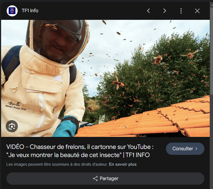This screenshot has width=213, height=189.
Task: Open the 'En savoir plus' link
Action: coord(123,164)
